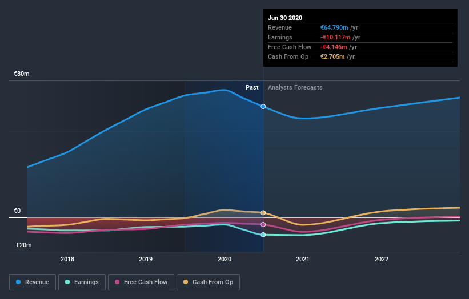Click the €64.790m revenue value in tooltip
Image resolution: width=469 pixels, height=299 pixels.
pos(334,27)
